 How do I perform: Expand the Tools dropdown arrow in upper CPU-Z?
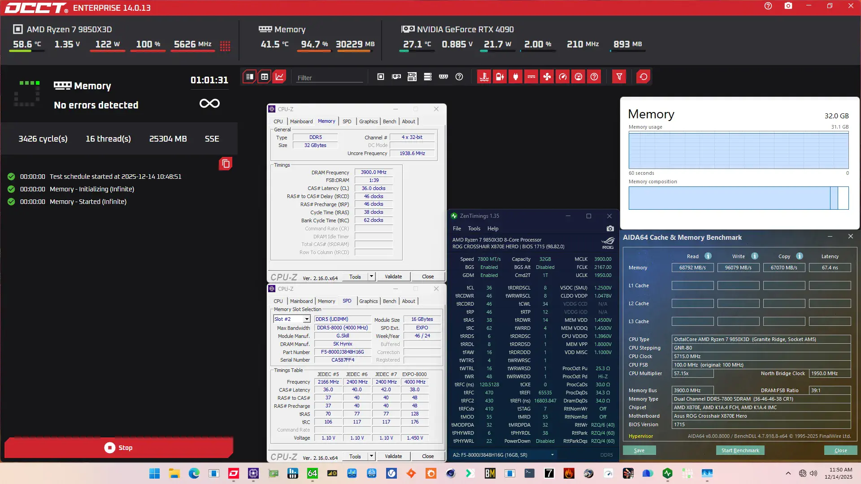(371, 277)
